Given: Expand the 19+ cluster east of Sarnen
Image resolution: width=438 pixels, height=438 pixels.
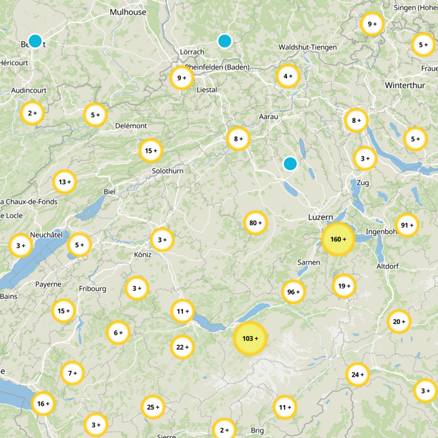Looking at the screenshot, I should point(343,285).
